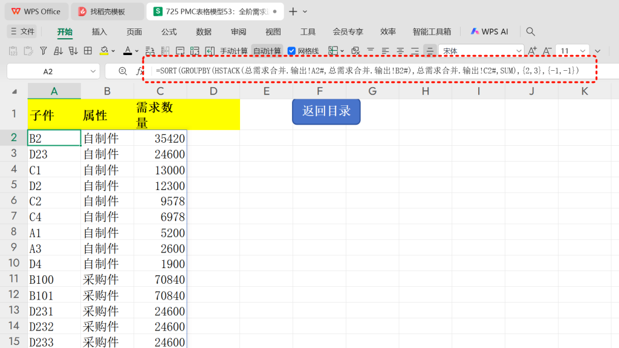Viewport: 619px width, 348px height.
Task: Increase font size with A+ icon
Action: (x=532, y=51)
